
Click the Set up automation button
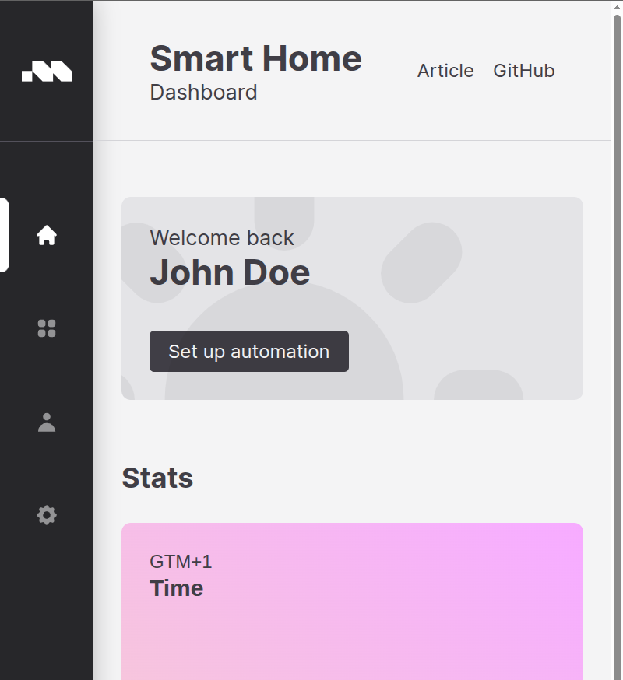[248, 351]
